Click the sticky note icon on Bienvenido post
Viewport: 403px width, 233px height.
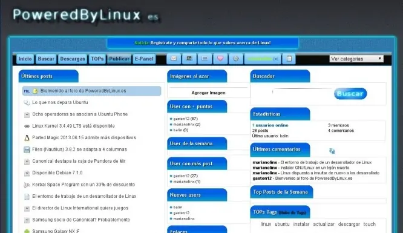click(x=36, y=91)
